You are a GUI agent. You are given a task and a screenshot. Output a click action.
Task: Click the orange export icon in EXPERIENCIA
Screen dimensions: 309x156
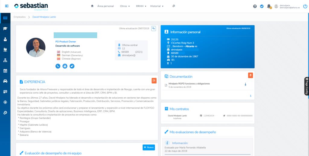click(154, 80)
